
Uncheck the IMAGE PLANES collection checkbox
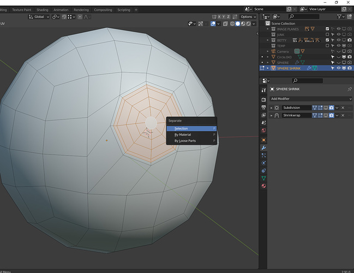327,29
